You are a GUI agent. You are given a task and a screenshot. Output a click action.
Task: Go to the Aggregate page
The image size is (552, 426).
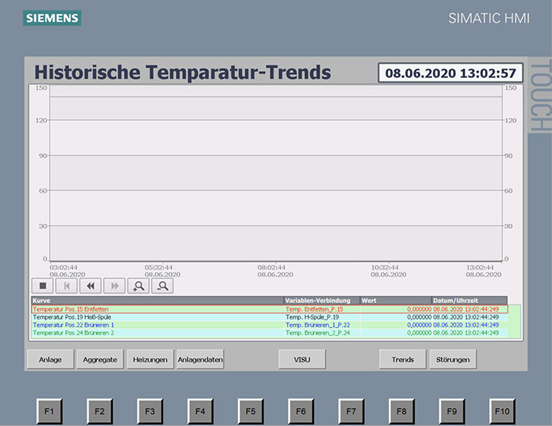[100, 360]
